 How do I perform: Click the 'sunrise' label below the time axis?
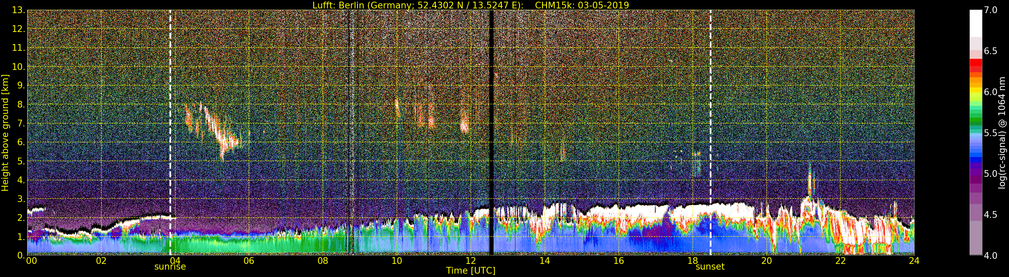170,267
